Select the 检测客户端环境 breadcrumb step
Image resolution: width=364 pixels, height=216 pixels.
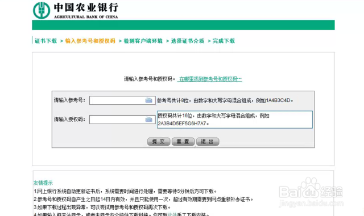coord(143,41)
